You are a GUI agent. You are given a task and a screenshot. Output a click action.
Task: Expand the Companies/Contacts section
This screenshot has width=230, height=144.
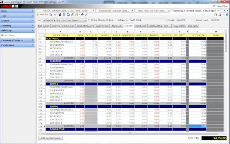click(x=17, y=40)
